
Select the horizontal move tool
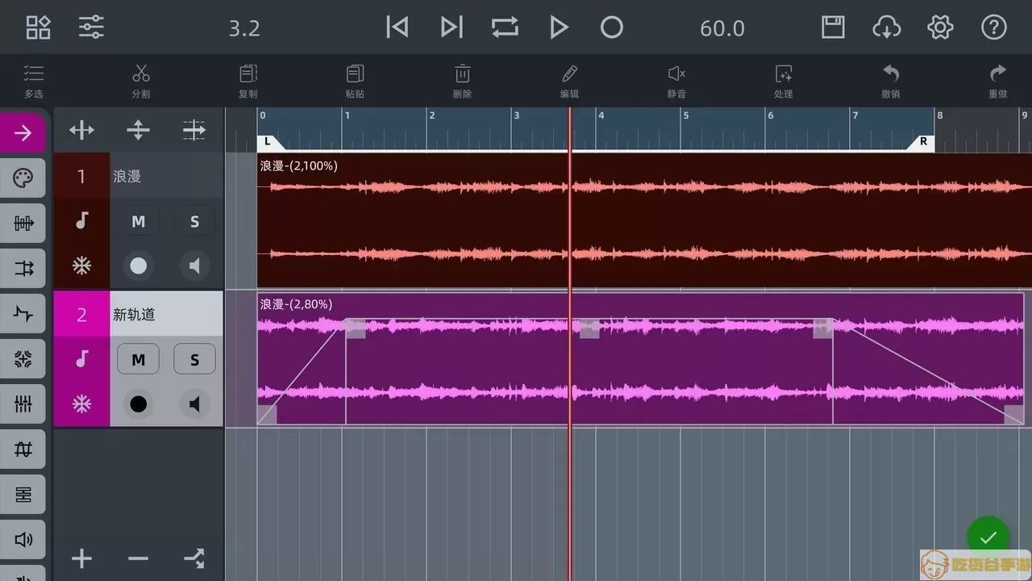81,130
